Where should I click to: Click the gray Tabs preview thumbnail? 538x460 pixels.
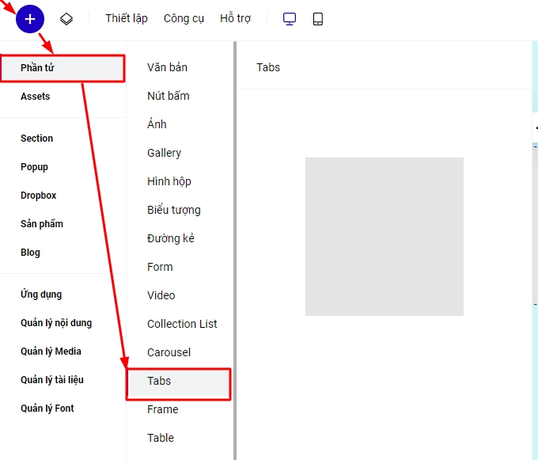[x=385, y=237]
